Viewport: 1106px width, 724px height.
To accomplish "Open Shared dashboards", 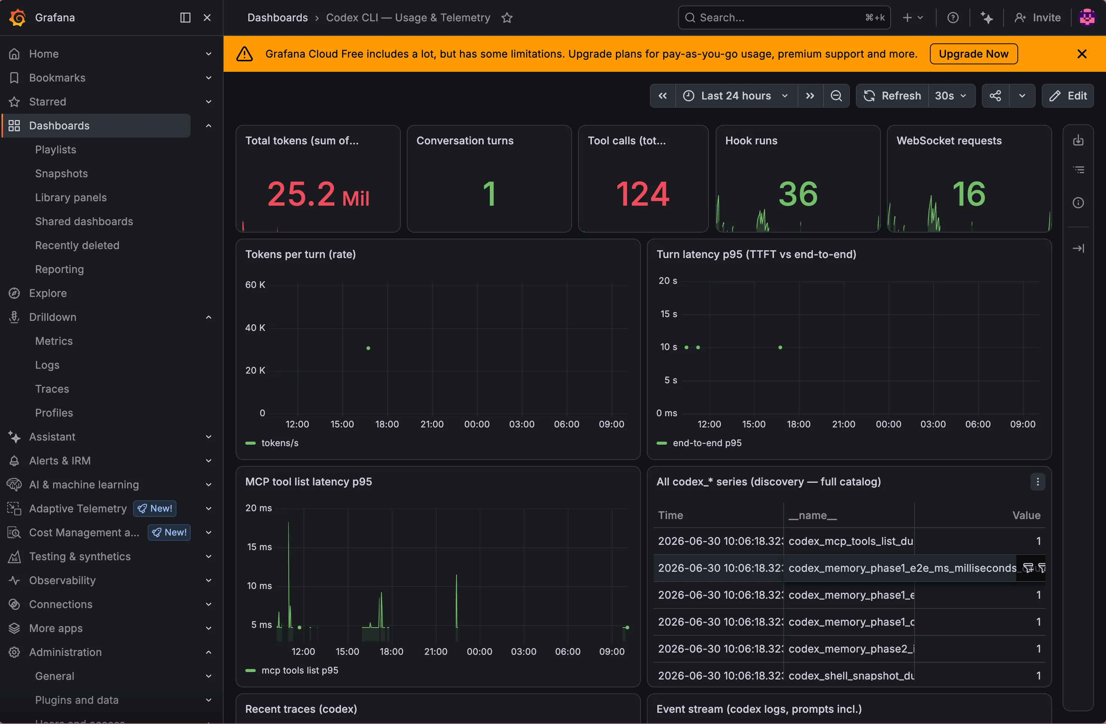I will tap(84, 221).
